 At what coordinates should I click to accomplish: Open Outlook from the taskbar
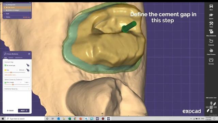[x=58, y=119]
